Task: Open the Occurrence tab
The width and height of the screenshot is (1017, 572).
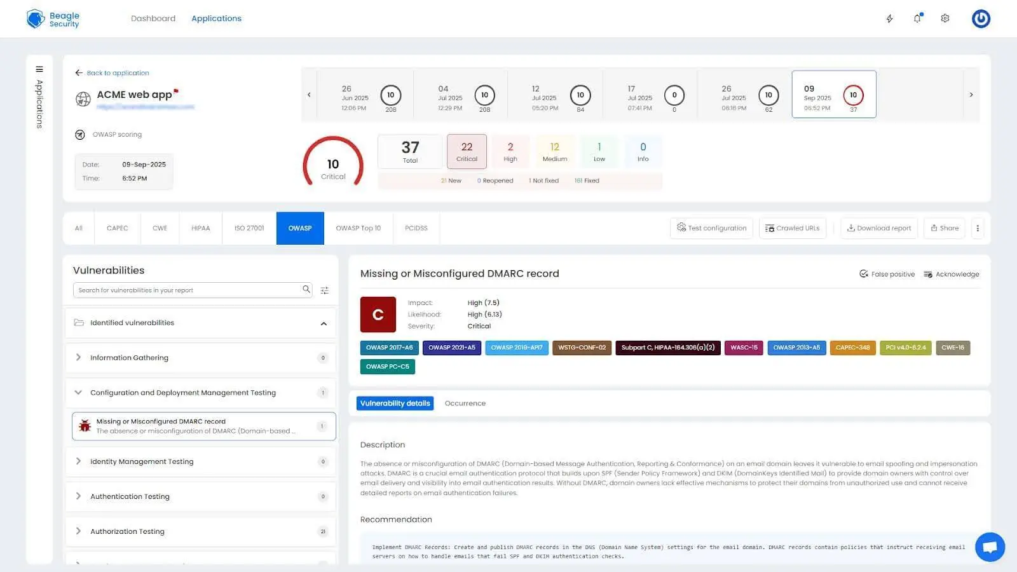Action: tap(465, 403)
